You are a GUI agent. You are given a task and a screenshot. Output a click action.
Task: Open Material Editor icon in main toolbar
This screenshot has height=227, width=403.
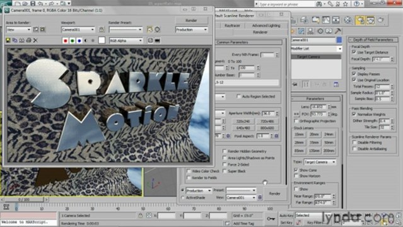pyautogui.click(x=348, y=20)
